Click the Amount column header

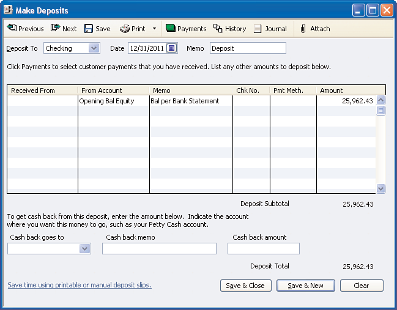[x=351, y=90]
